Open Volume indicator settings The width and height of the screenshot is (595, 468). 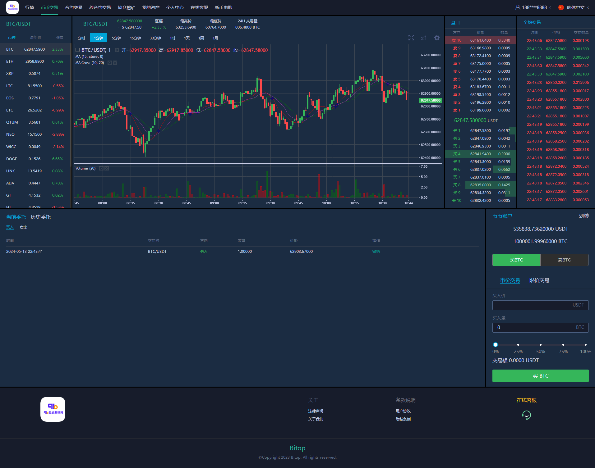101,168
